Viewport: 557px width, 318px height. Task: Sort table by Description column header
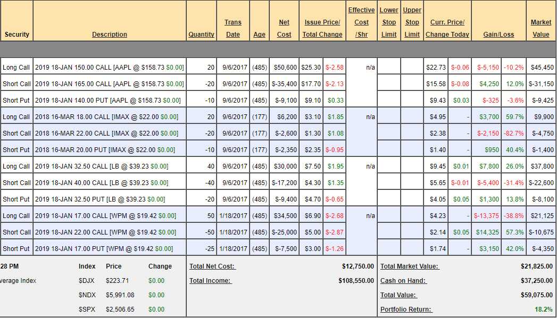point(110,35)
